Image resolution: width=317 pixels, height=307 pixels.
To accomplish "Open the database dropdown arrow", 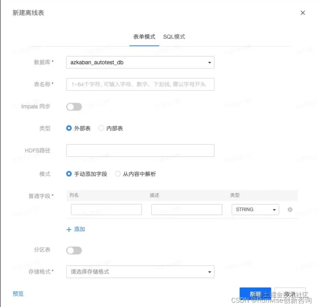I will pos(209,62).
